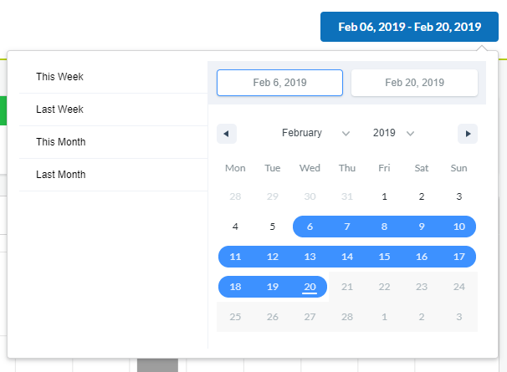
Task: Go to next month with right arrow
Action: (468, 134)
